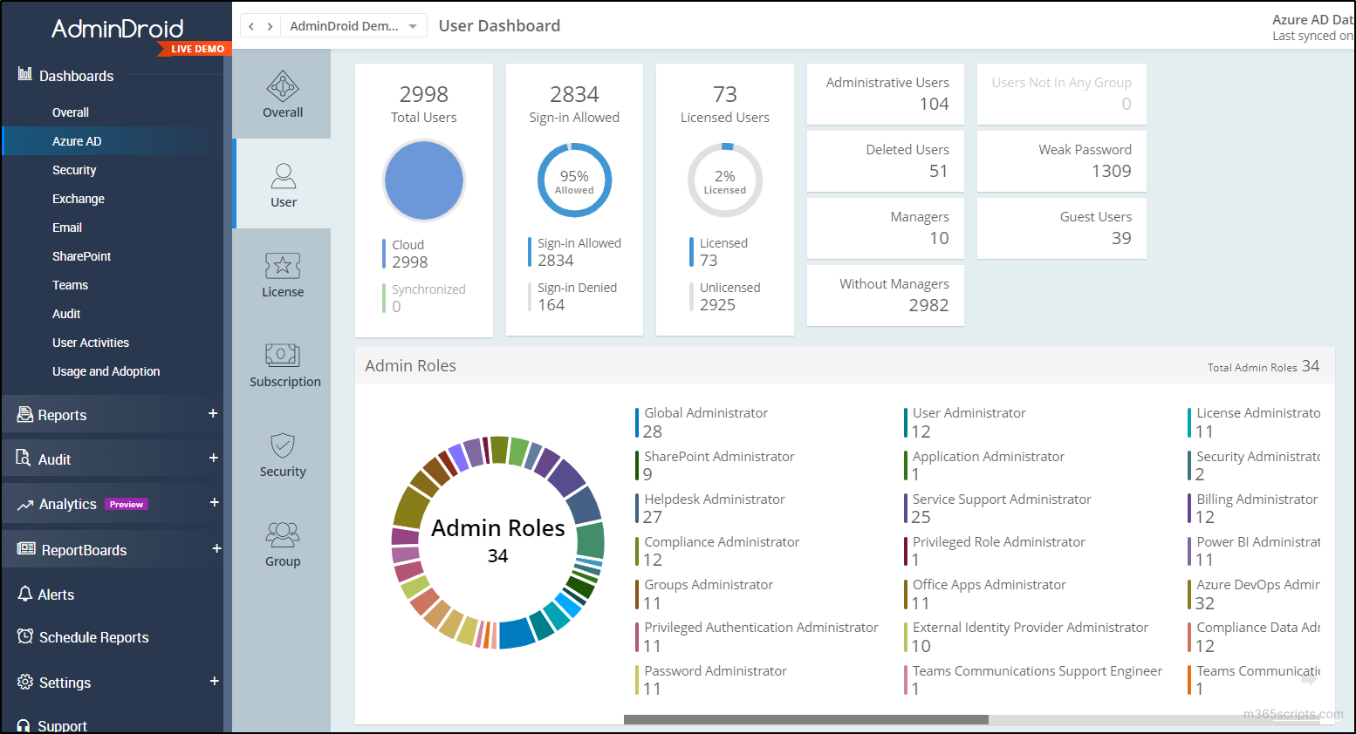Image resolution: width=1356 pixels, height=734 pixels.
Task: Open the Teams dashboard
Action: [70, 284]
